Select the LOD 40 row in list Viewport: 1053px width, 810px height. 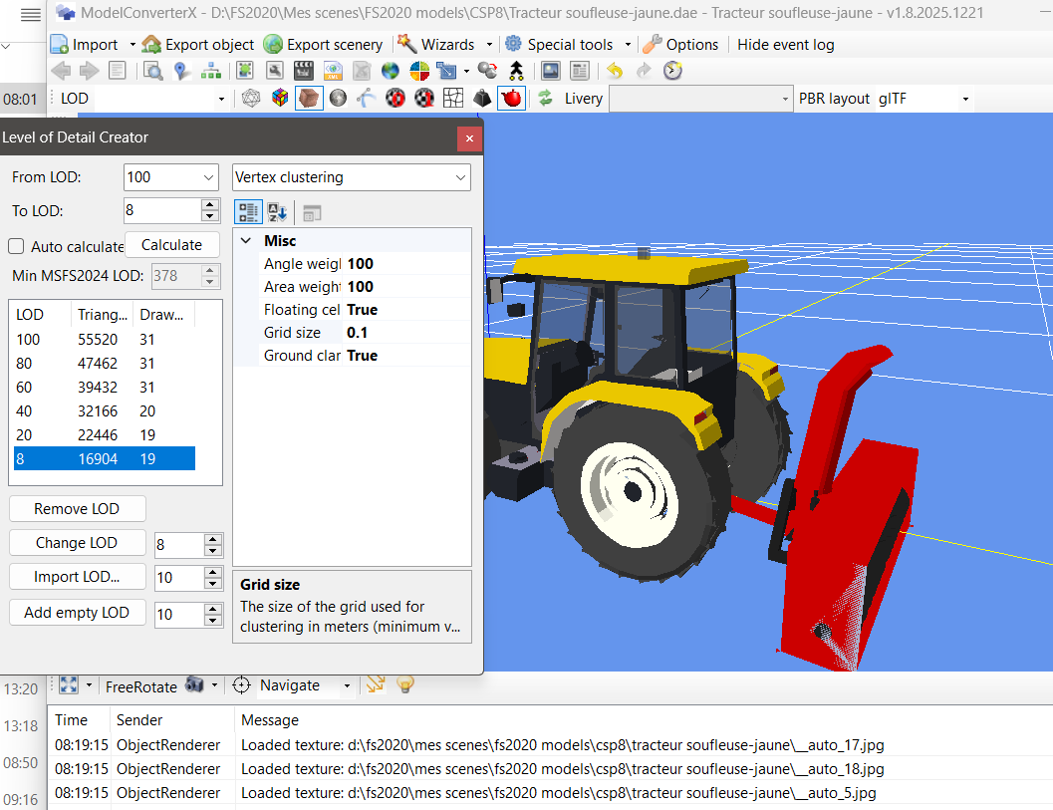100,409
